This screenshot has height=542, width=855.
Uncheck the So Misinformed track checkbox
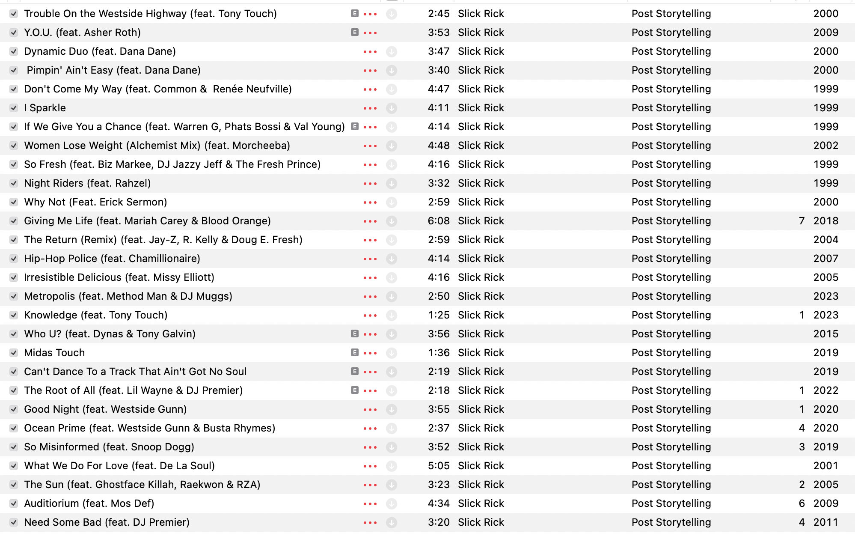click(x=14, y=447)
